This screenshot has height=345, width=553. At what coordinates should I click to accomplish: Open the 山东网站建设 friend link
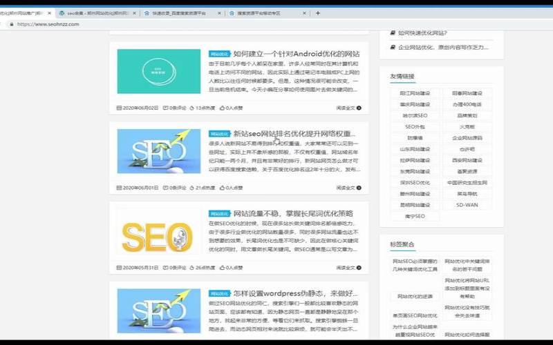click(415, 149)
